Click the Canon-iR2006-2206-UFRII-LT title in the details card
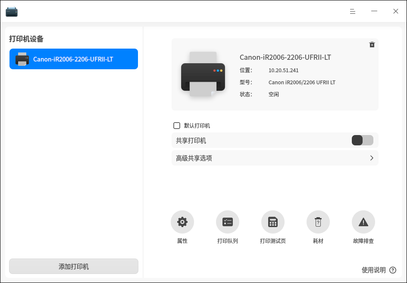407x283 pixels. pyautogui.click(x=285, y=57)
